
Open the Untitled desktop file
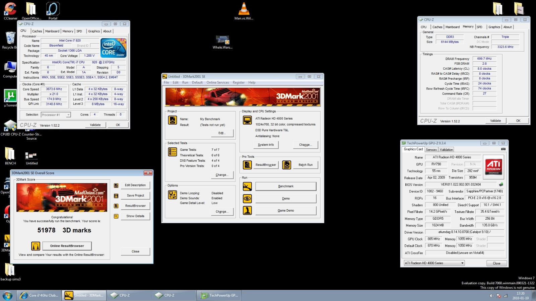tap(31, 158)
